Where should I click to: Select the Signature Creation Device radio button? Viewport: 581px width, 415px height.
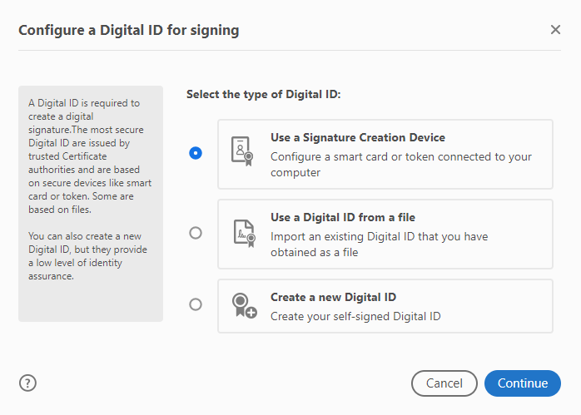196,153
